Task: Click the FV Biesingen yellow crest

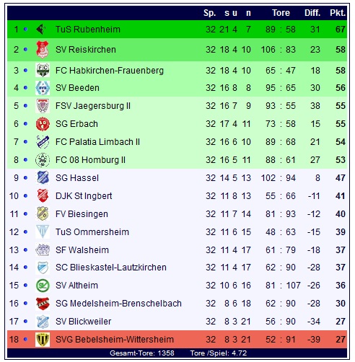Action: click(43, 213)
